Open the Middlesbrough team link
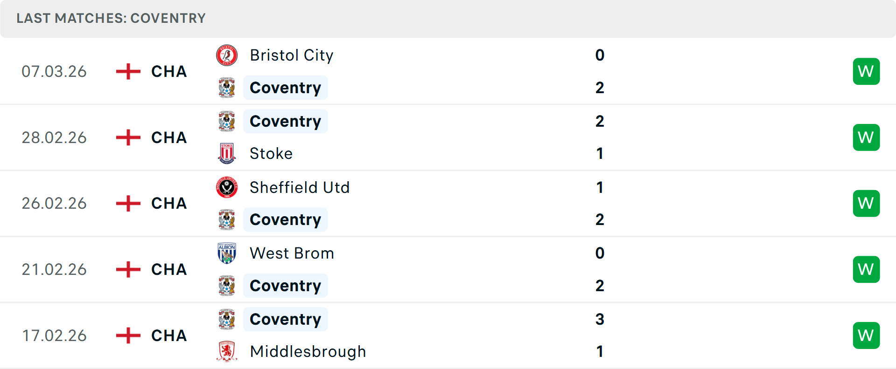The width and height of the screenshot is (896, 369). 308,351
